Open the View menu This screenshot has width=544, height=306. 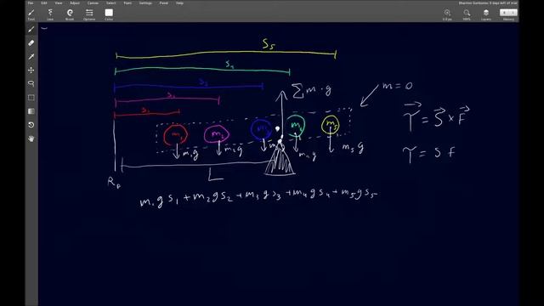(59, 3)
